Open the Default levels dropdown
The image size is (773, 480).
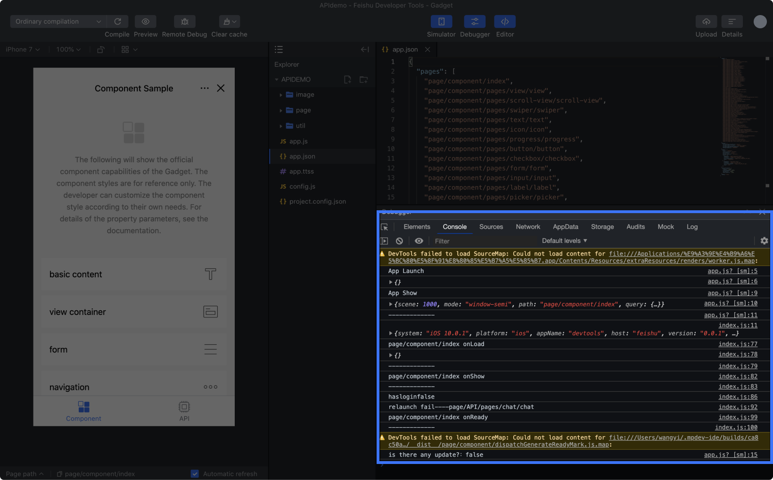564,240
